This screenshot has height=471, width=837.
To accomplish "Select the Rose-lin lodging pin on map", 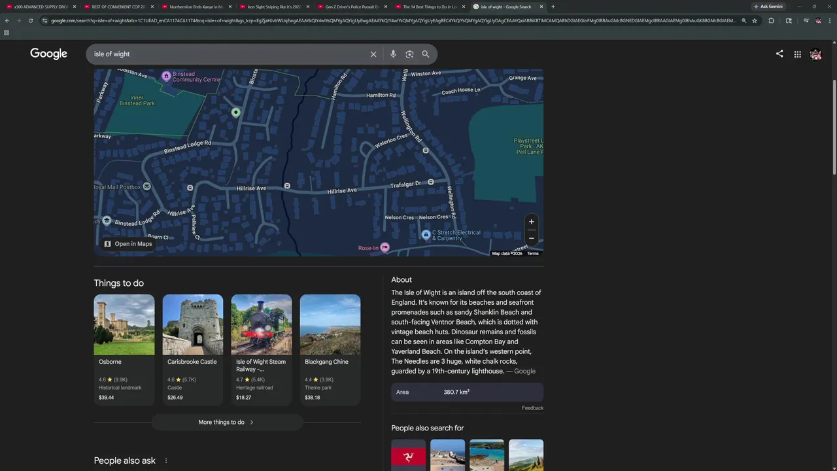I will [x=384, y=247].
